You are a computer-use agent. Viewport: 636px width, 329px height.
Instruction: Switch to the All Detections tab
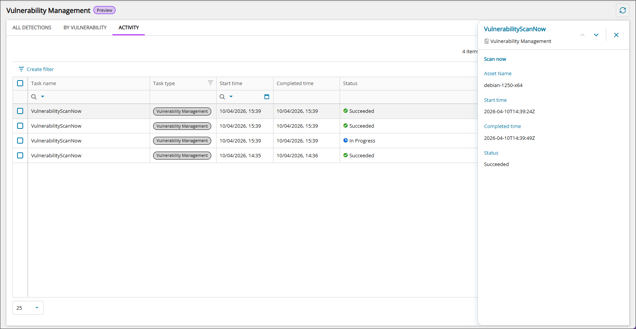(x=32, y=28)
